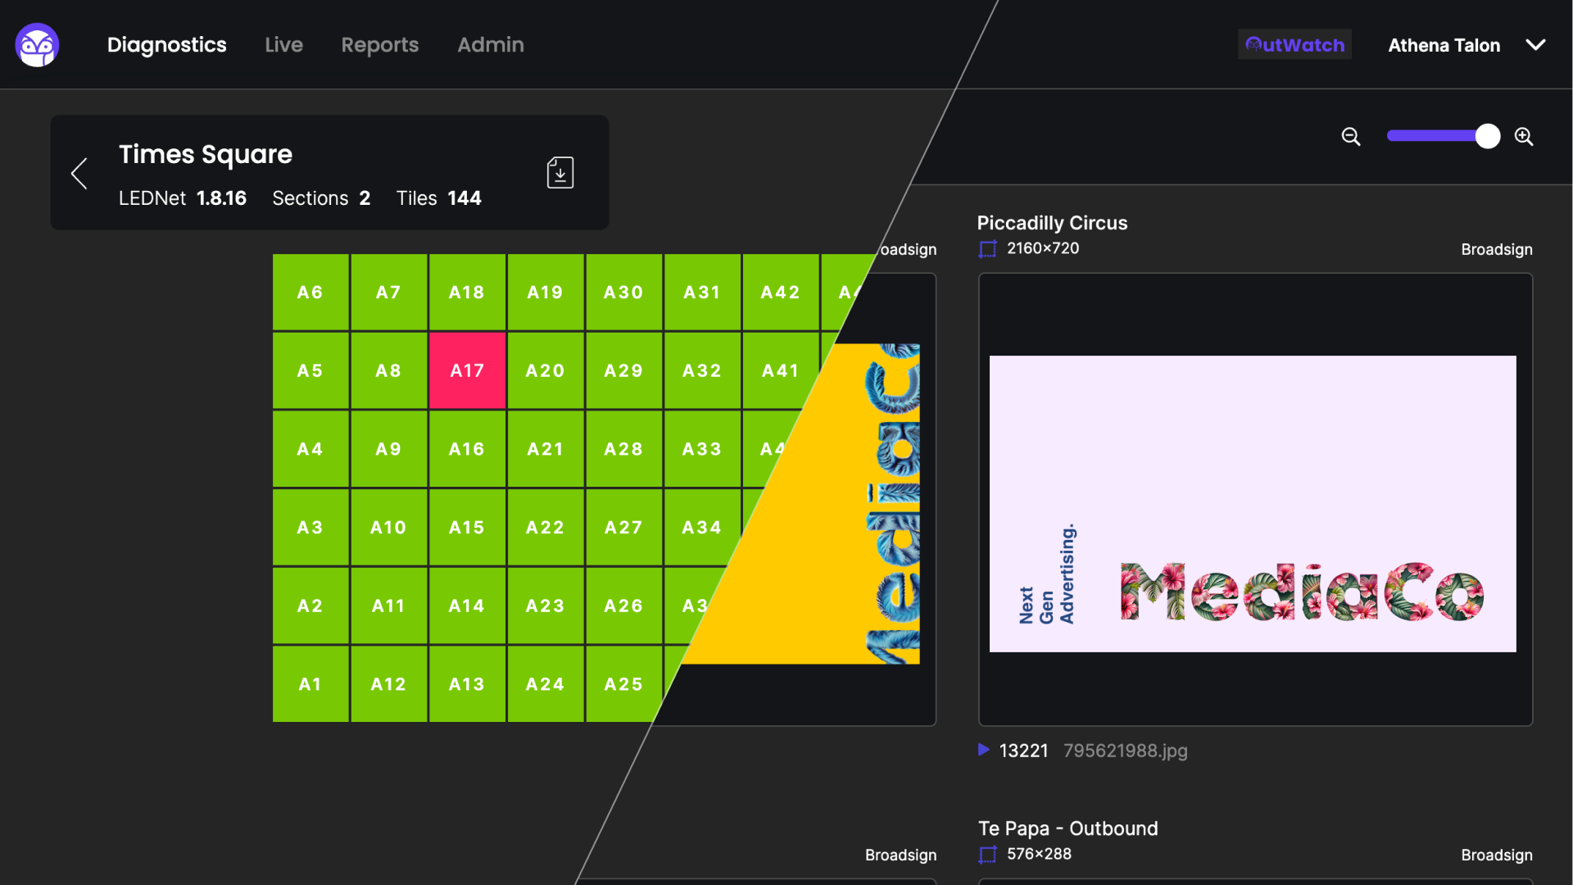The width and height of the screenshot is (1573, 885).
Task: Select tile A27
Action: (623, 527)
